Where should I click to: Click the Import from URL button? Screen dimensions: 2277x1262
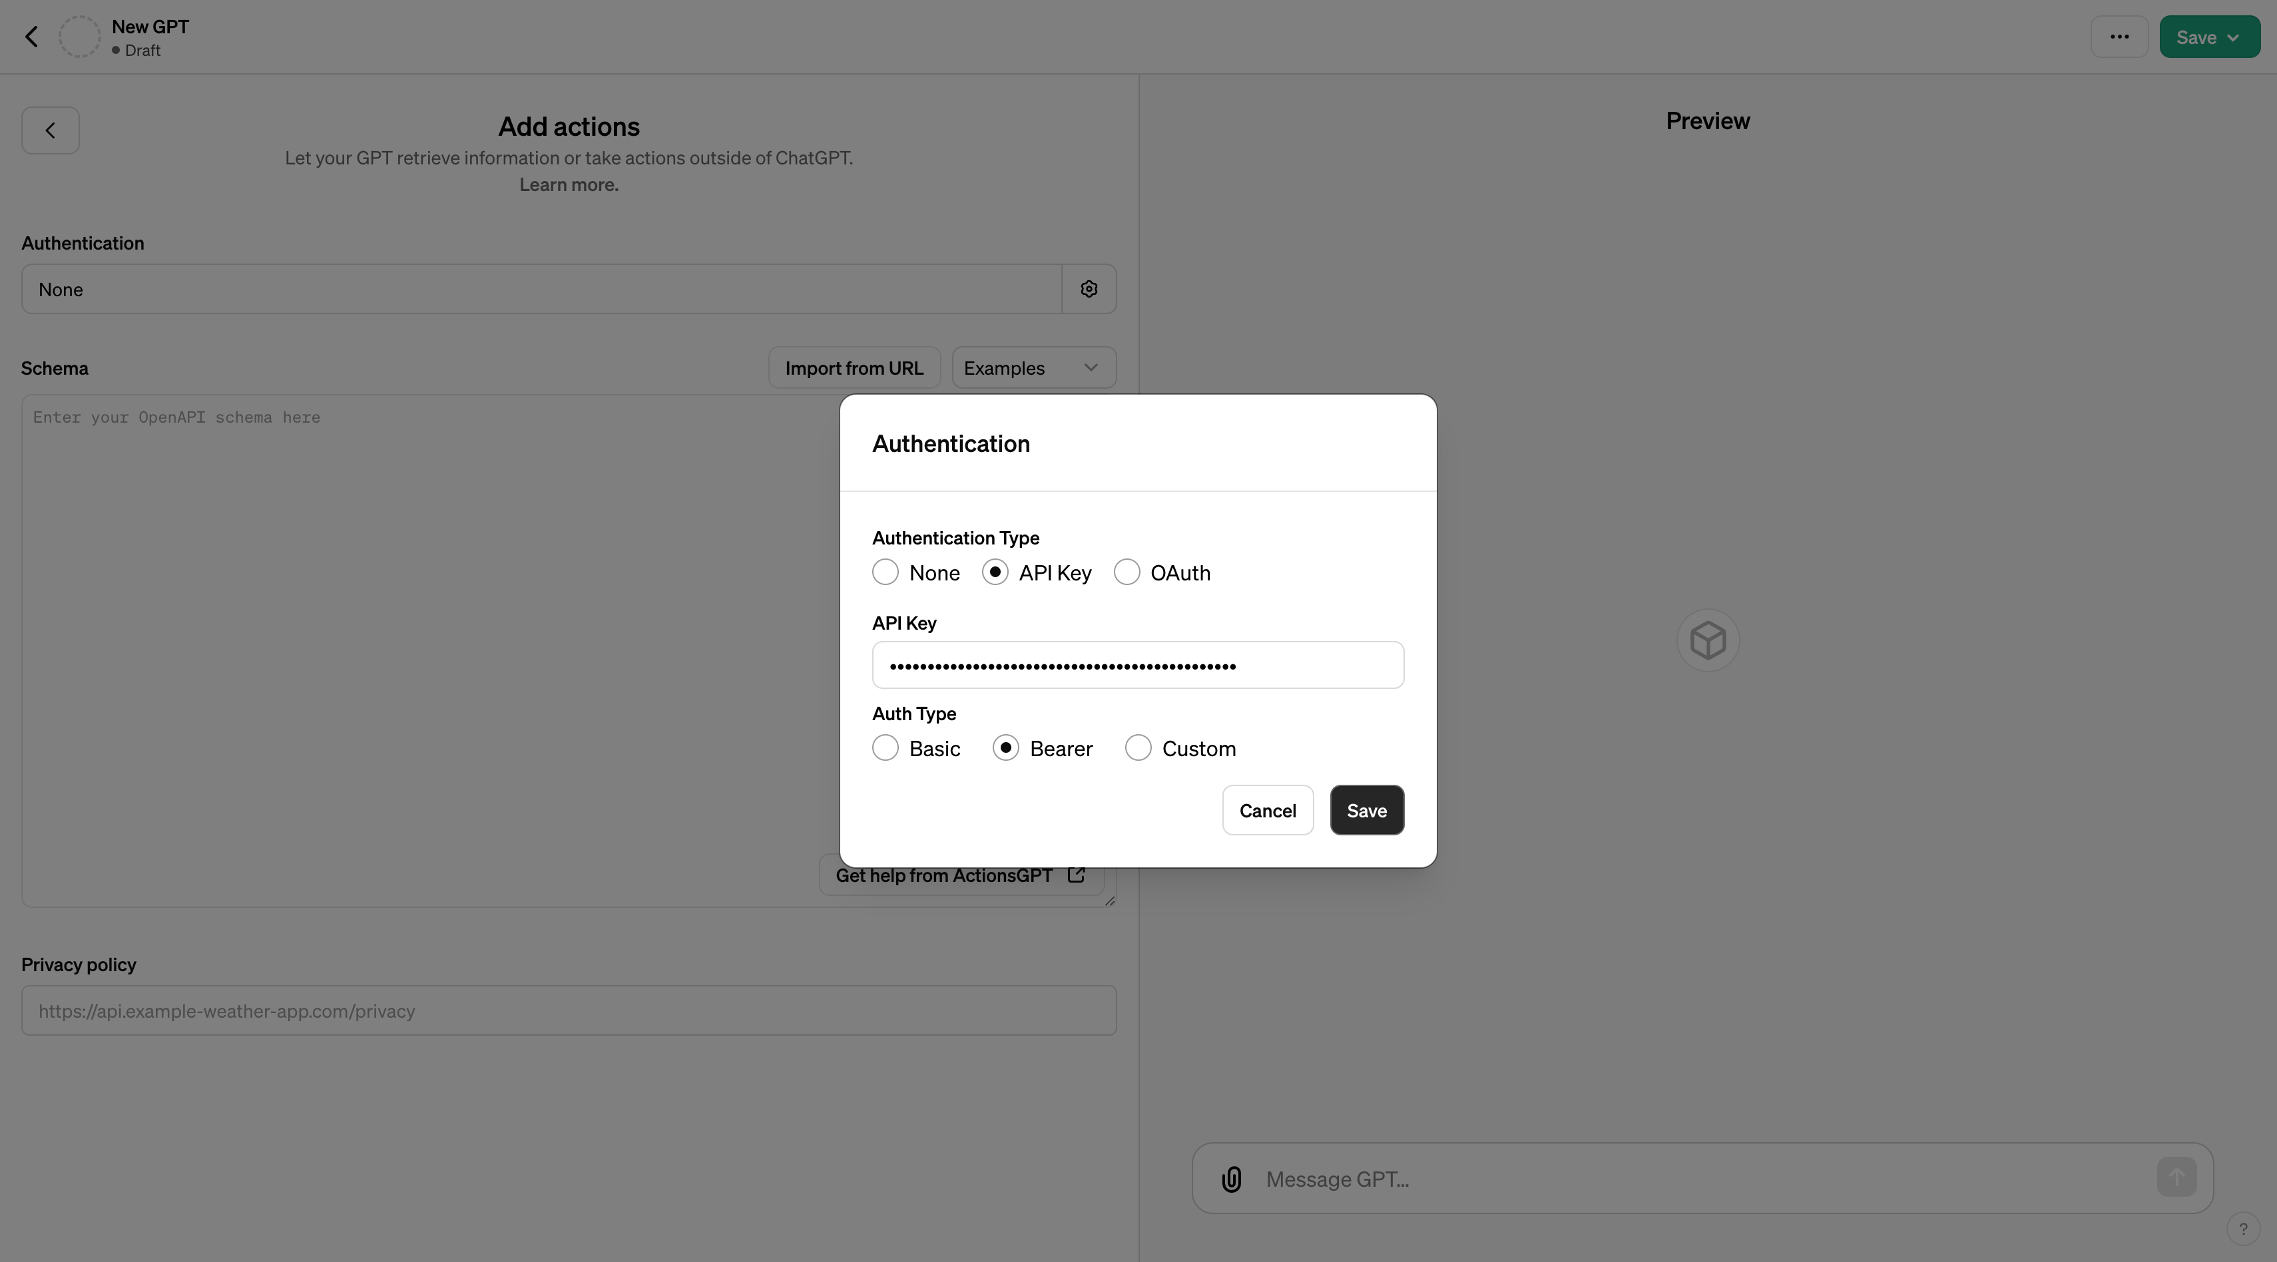tap(854, 367)
